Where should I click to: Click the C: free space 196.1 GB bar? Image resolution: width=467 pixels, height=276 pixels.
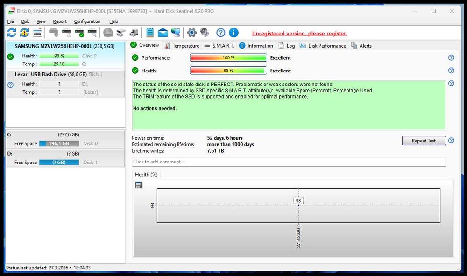(59, 143)
